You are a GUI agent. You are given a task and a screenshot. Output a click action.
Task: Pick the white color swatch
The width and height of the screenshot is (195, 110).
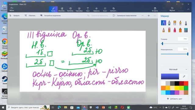[163, 83]
